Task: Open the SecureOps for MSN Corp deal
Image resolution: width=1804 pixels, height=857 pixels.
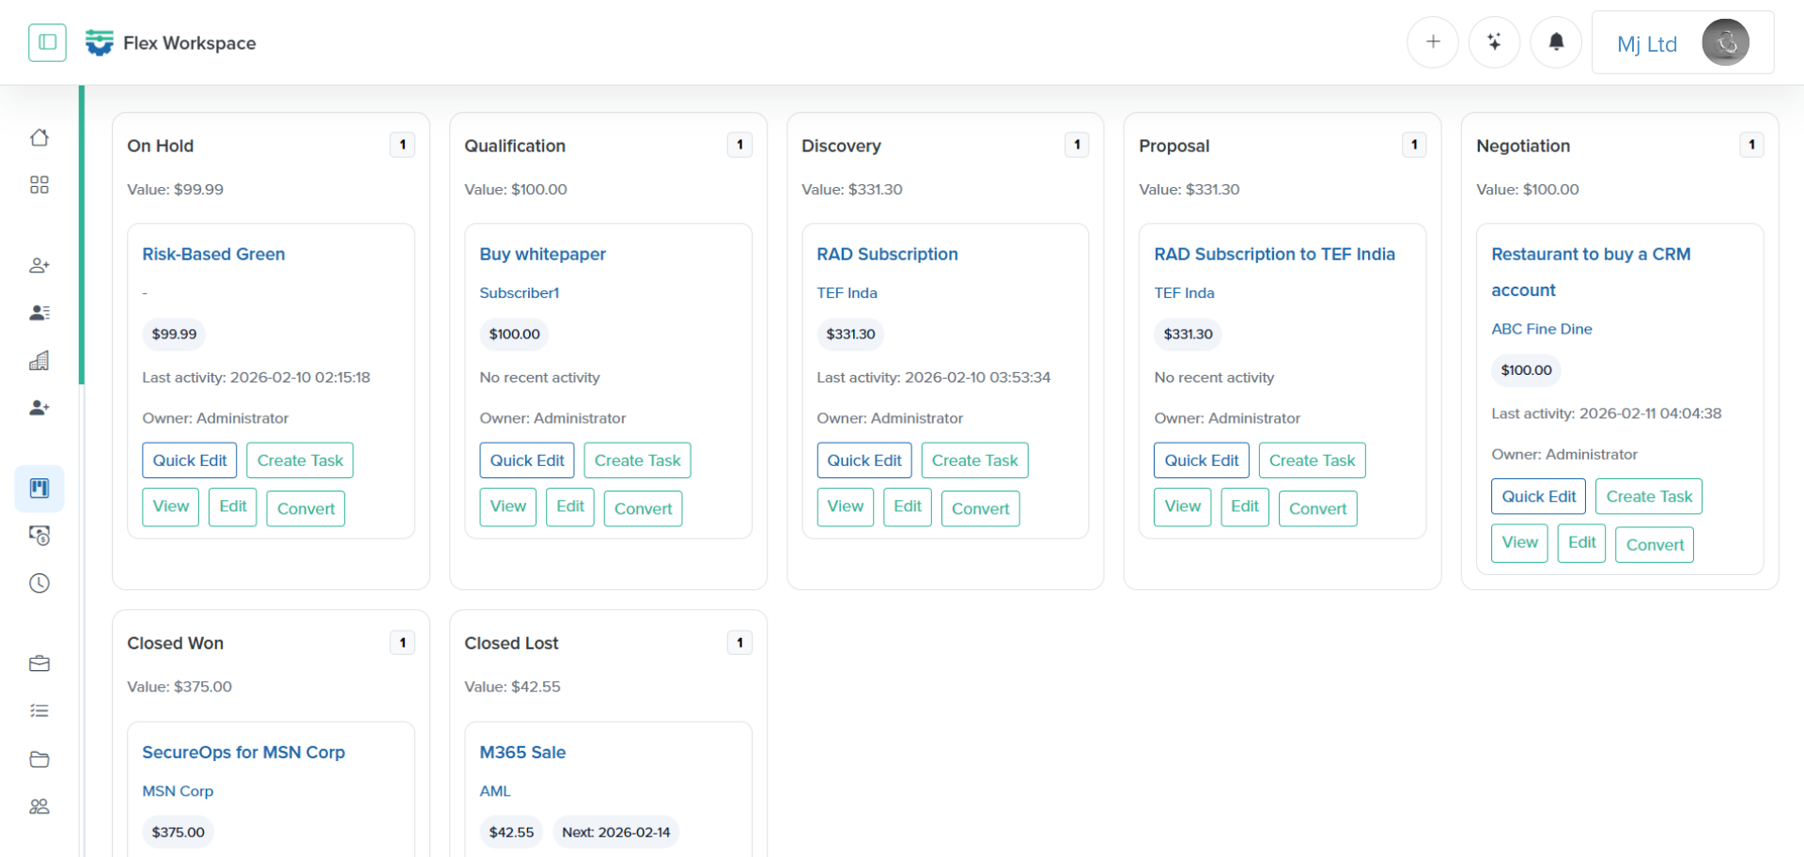Action: point(243,753)
